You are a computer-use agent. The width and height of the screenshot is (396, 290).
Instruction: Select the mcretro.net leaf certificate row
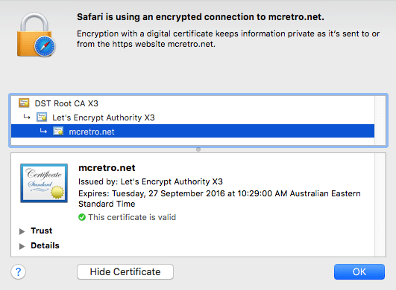tap(192, 131)
